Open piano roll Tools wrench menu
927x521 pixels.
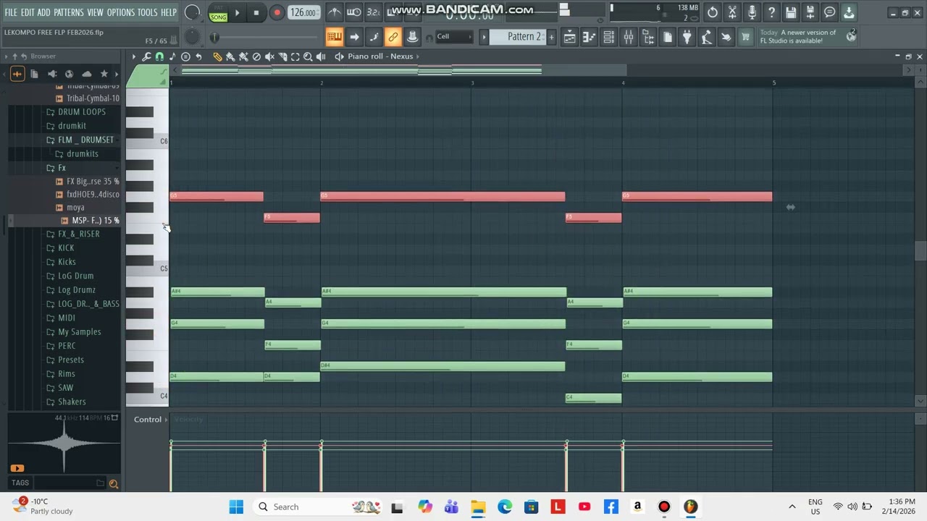[146, 56]
